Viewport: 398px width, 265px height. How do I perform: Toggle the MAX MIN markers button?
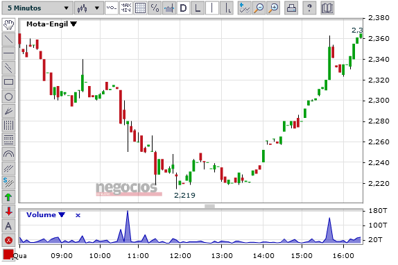126,8
